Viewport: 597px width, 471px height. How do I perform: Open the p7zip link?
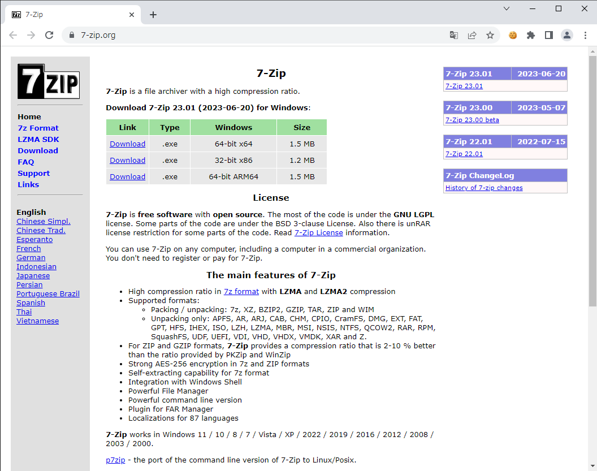pos(115,460)
